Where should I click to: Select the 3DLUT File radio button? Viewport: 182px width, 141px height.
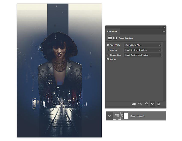click(x=108, y=45)
